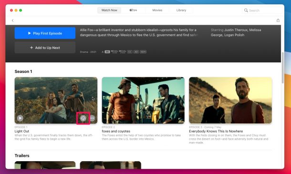Click the Trailers heading
291x174 pixels.
(22, 155)
